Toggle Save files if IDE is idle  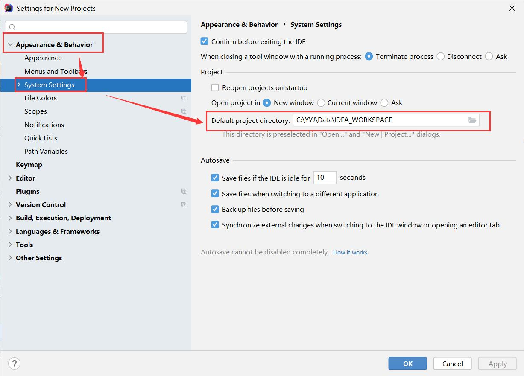[x=215, y=178]
